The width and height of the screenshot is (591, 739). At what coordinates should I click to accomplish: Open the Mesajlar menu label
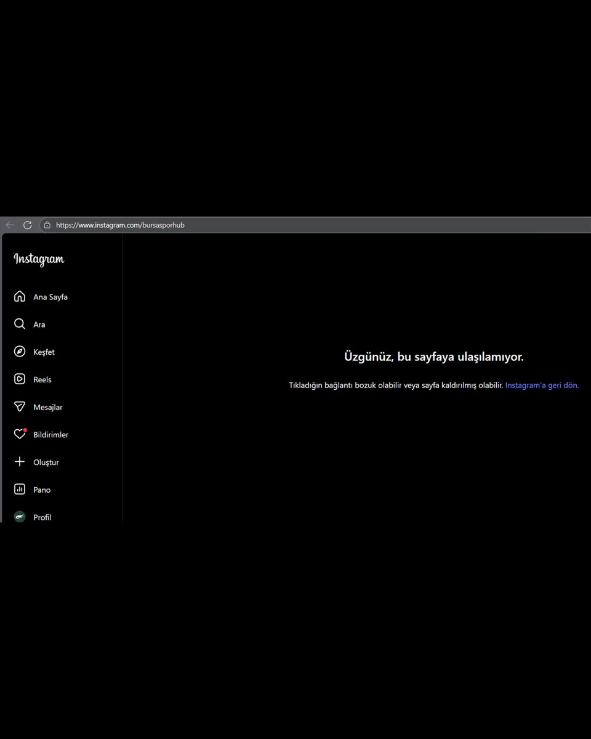coord(48,407)
